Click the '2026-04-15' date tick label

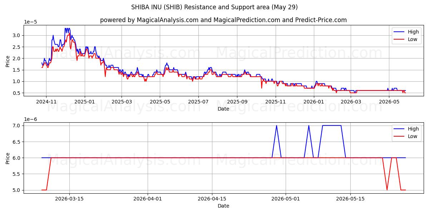[x=212, y=199]
